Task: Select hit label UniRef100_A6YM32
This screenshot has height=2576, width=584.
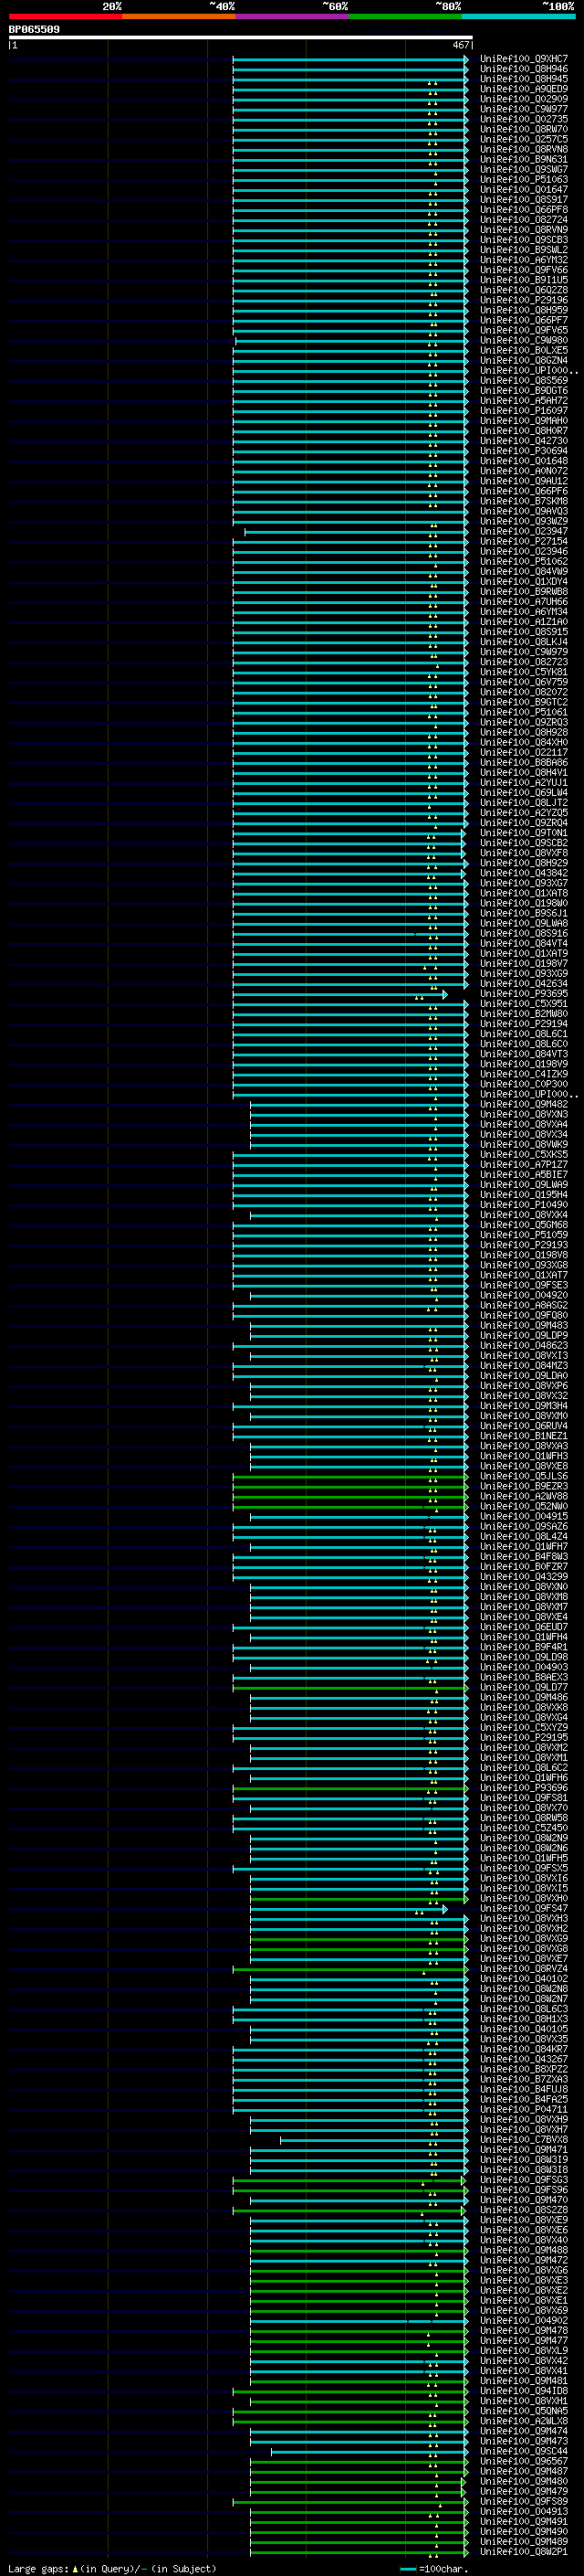Action: [x=523, y=260]
